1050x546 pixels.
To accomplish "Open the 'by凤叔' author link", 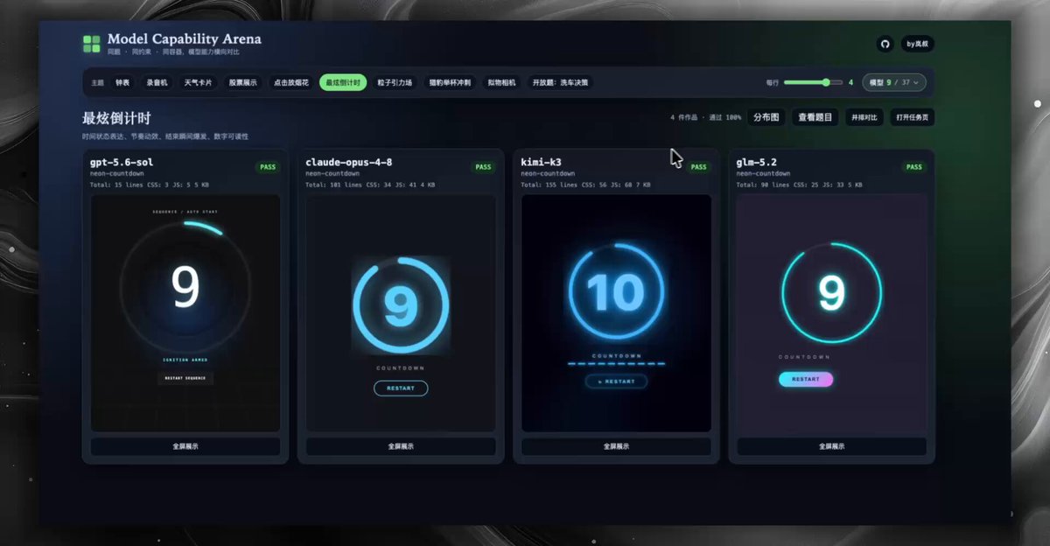I will [x=917, y=44].
